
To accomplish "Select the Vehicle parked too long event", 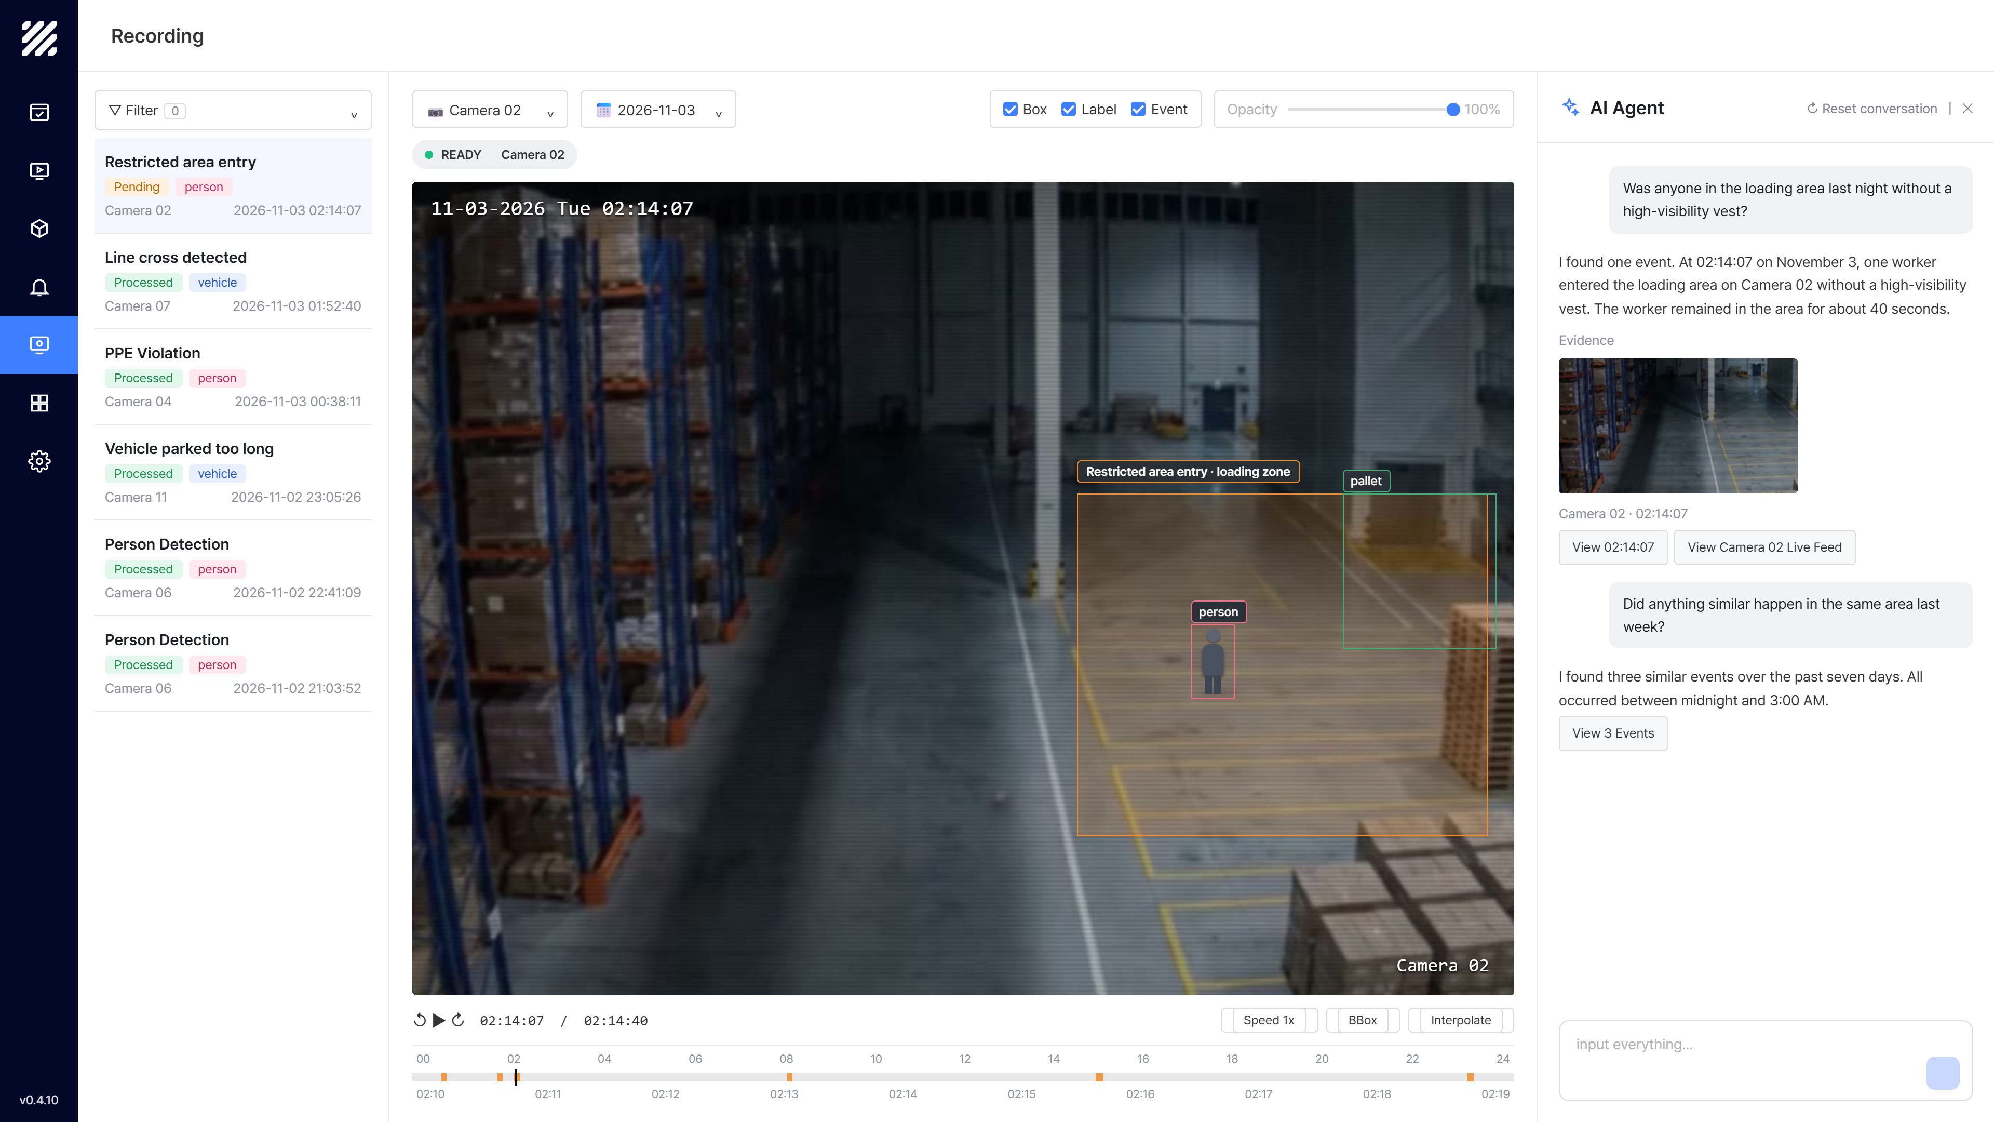I will (x=233, y=472).
